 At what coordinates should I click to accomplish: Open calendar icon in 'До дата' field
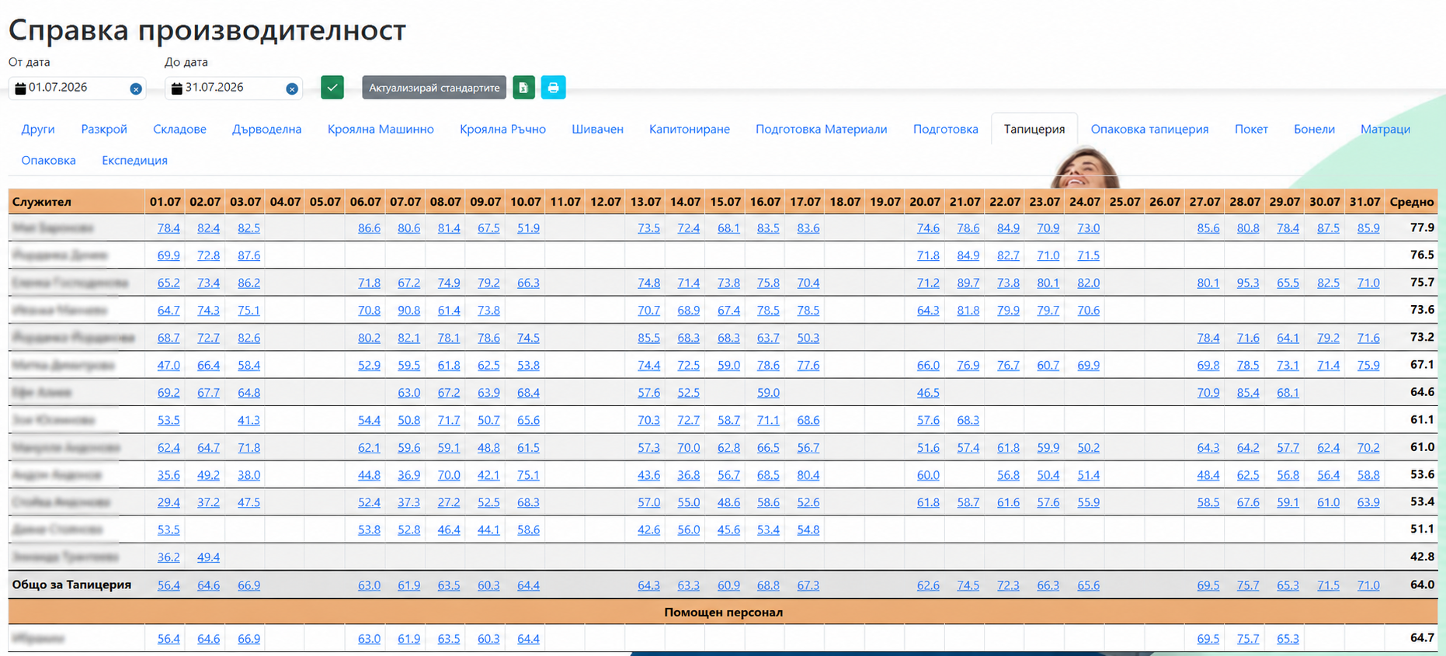[x=176, y=89]
